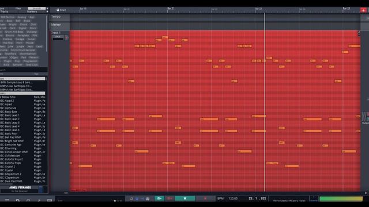Filter by Digital tag
Image resolution: width=369 pixels, height=207 pixels.
(22, 28)
